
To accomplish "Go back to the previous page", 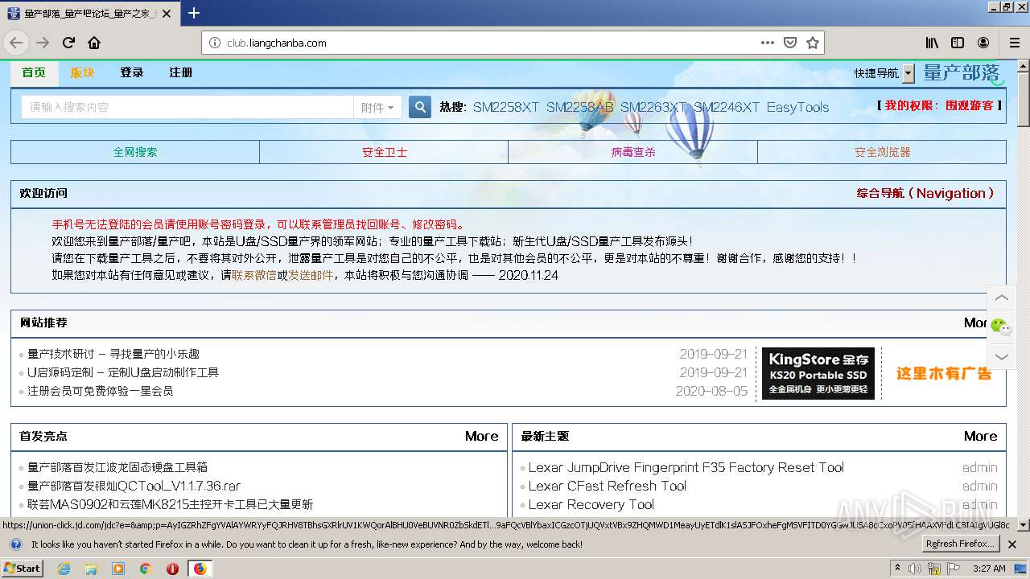I will pyautogui.click(x=16, y=43).
